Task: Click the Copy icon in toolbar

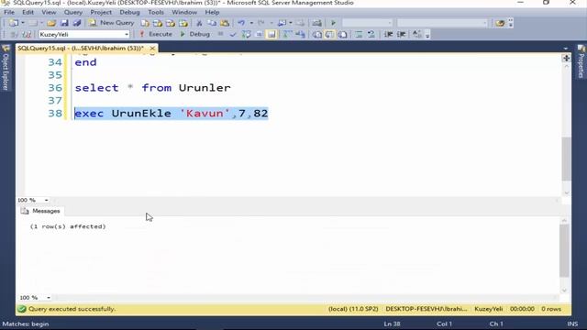Action: (212, 23)
